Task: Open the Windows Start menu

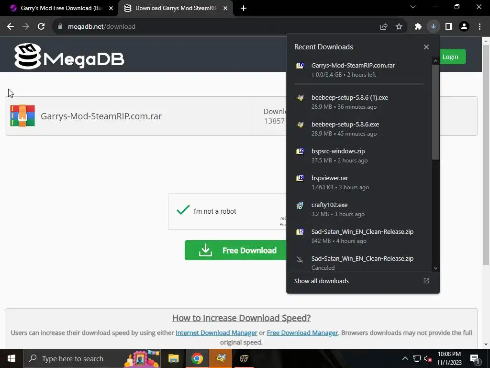Action: point(11,358)
